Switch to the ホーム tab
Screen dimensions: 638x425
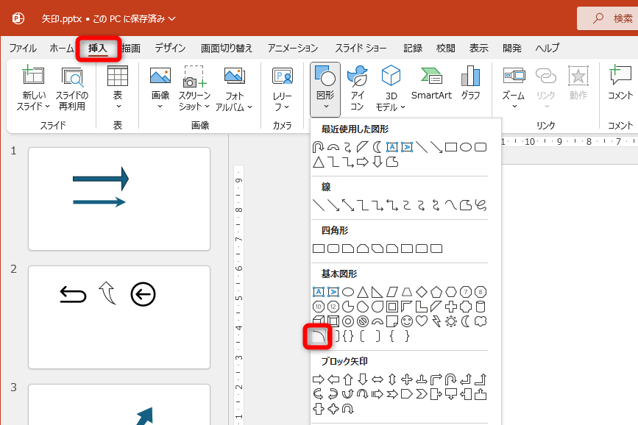point(63,48)
